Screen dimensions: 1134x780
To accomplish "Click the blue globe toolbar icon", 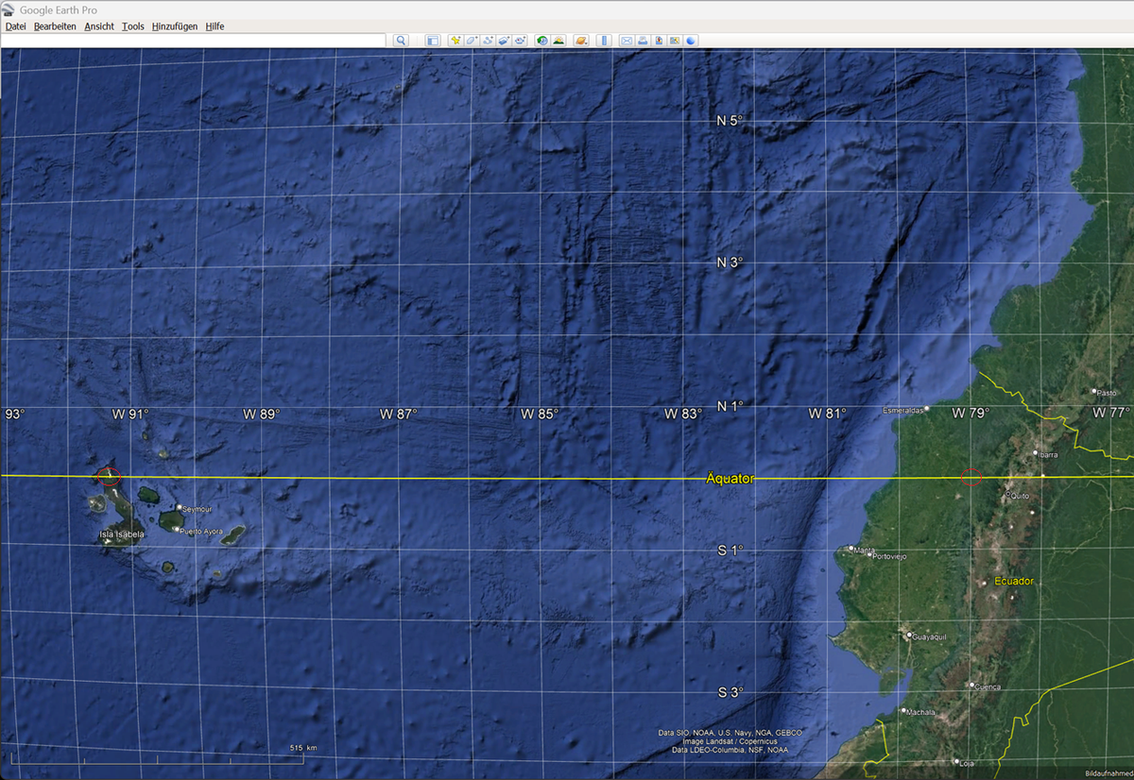I will coord(691,41).
